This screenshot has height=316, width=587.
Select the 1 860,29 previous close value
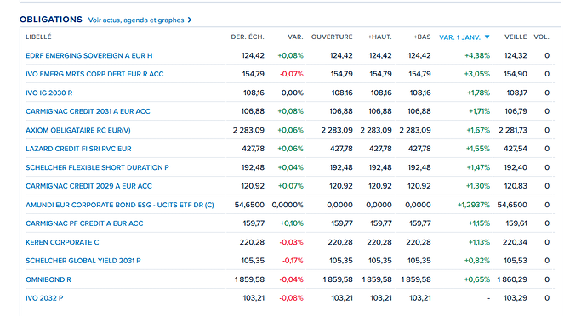tap(512, 279)
